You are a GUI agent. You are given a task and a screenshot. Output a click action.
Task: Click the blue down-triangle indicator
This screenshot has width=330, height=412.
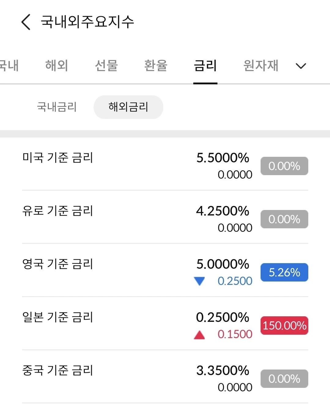pyautogui.click(x=199, y=281)
